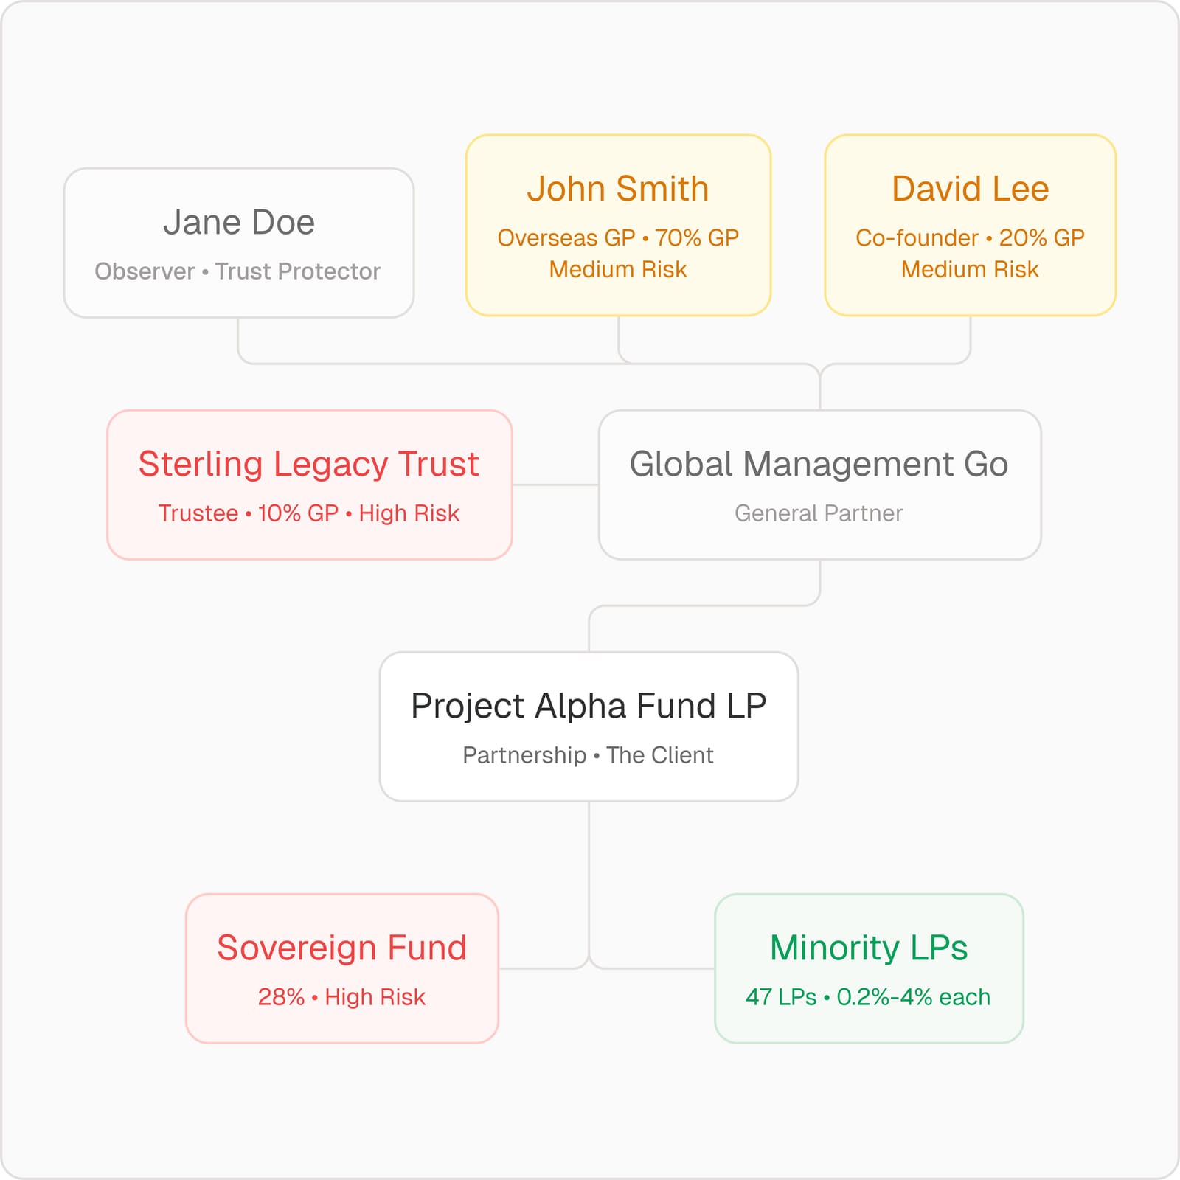Select the David Lee node name
Image resolution: width=1180 pixels, height=1180 pixels.
coord(970,189)
